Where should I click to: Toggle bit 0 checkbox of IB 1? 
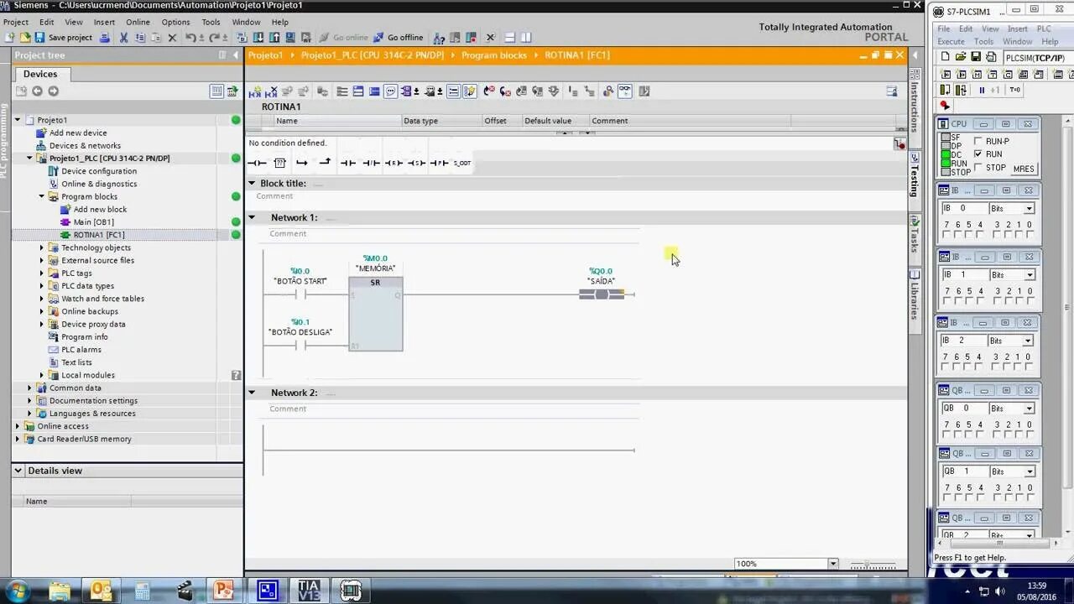1030,301
